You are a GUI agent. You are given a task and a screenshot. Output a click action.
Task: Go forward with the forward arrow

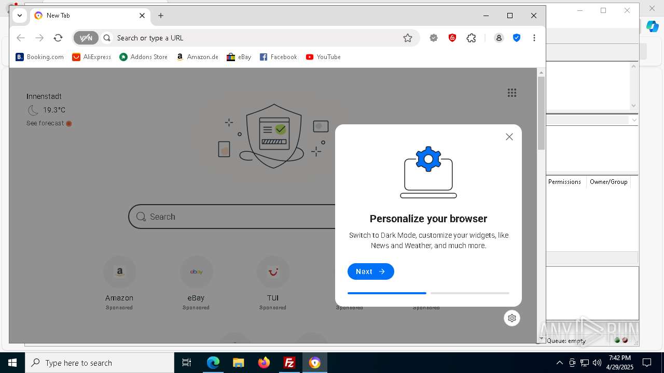pos(39,38)
